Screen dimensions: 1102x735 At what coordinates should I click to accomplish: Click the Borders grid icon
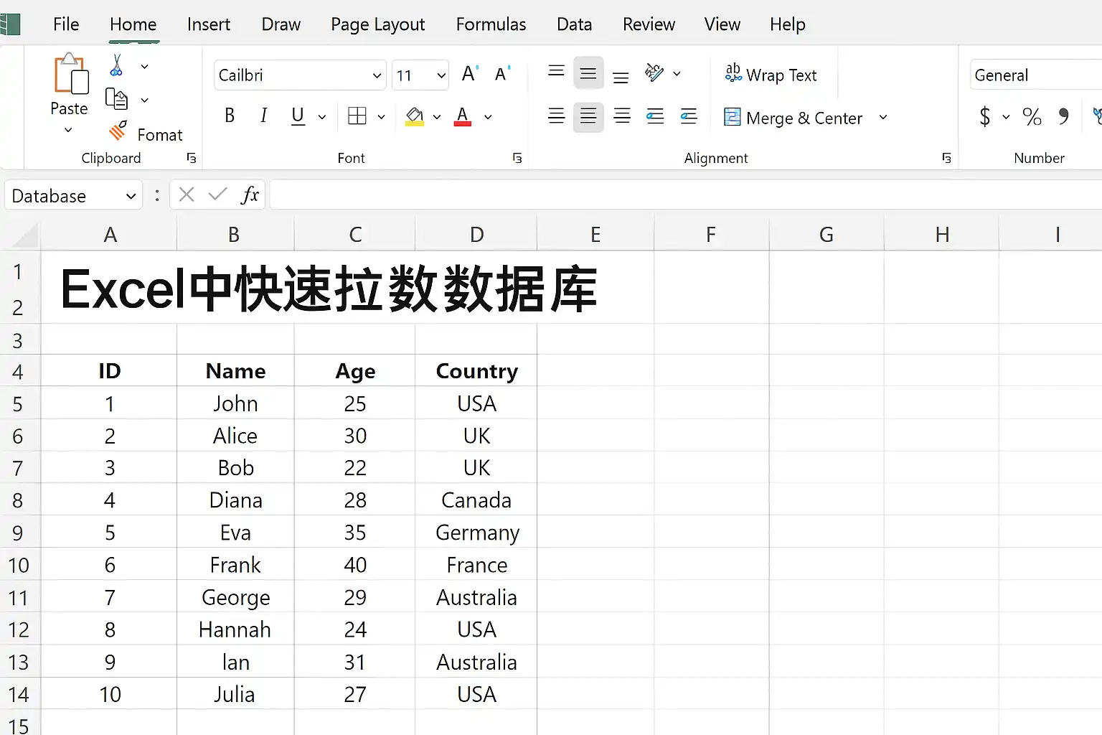[357, 116]
